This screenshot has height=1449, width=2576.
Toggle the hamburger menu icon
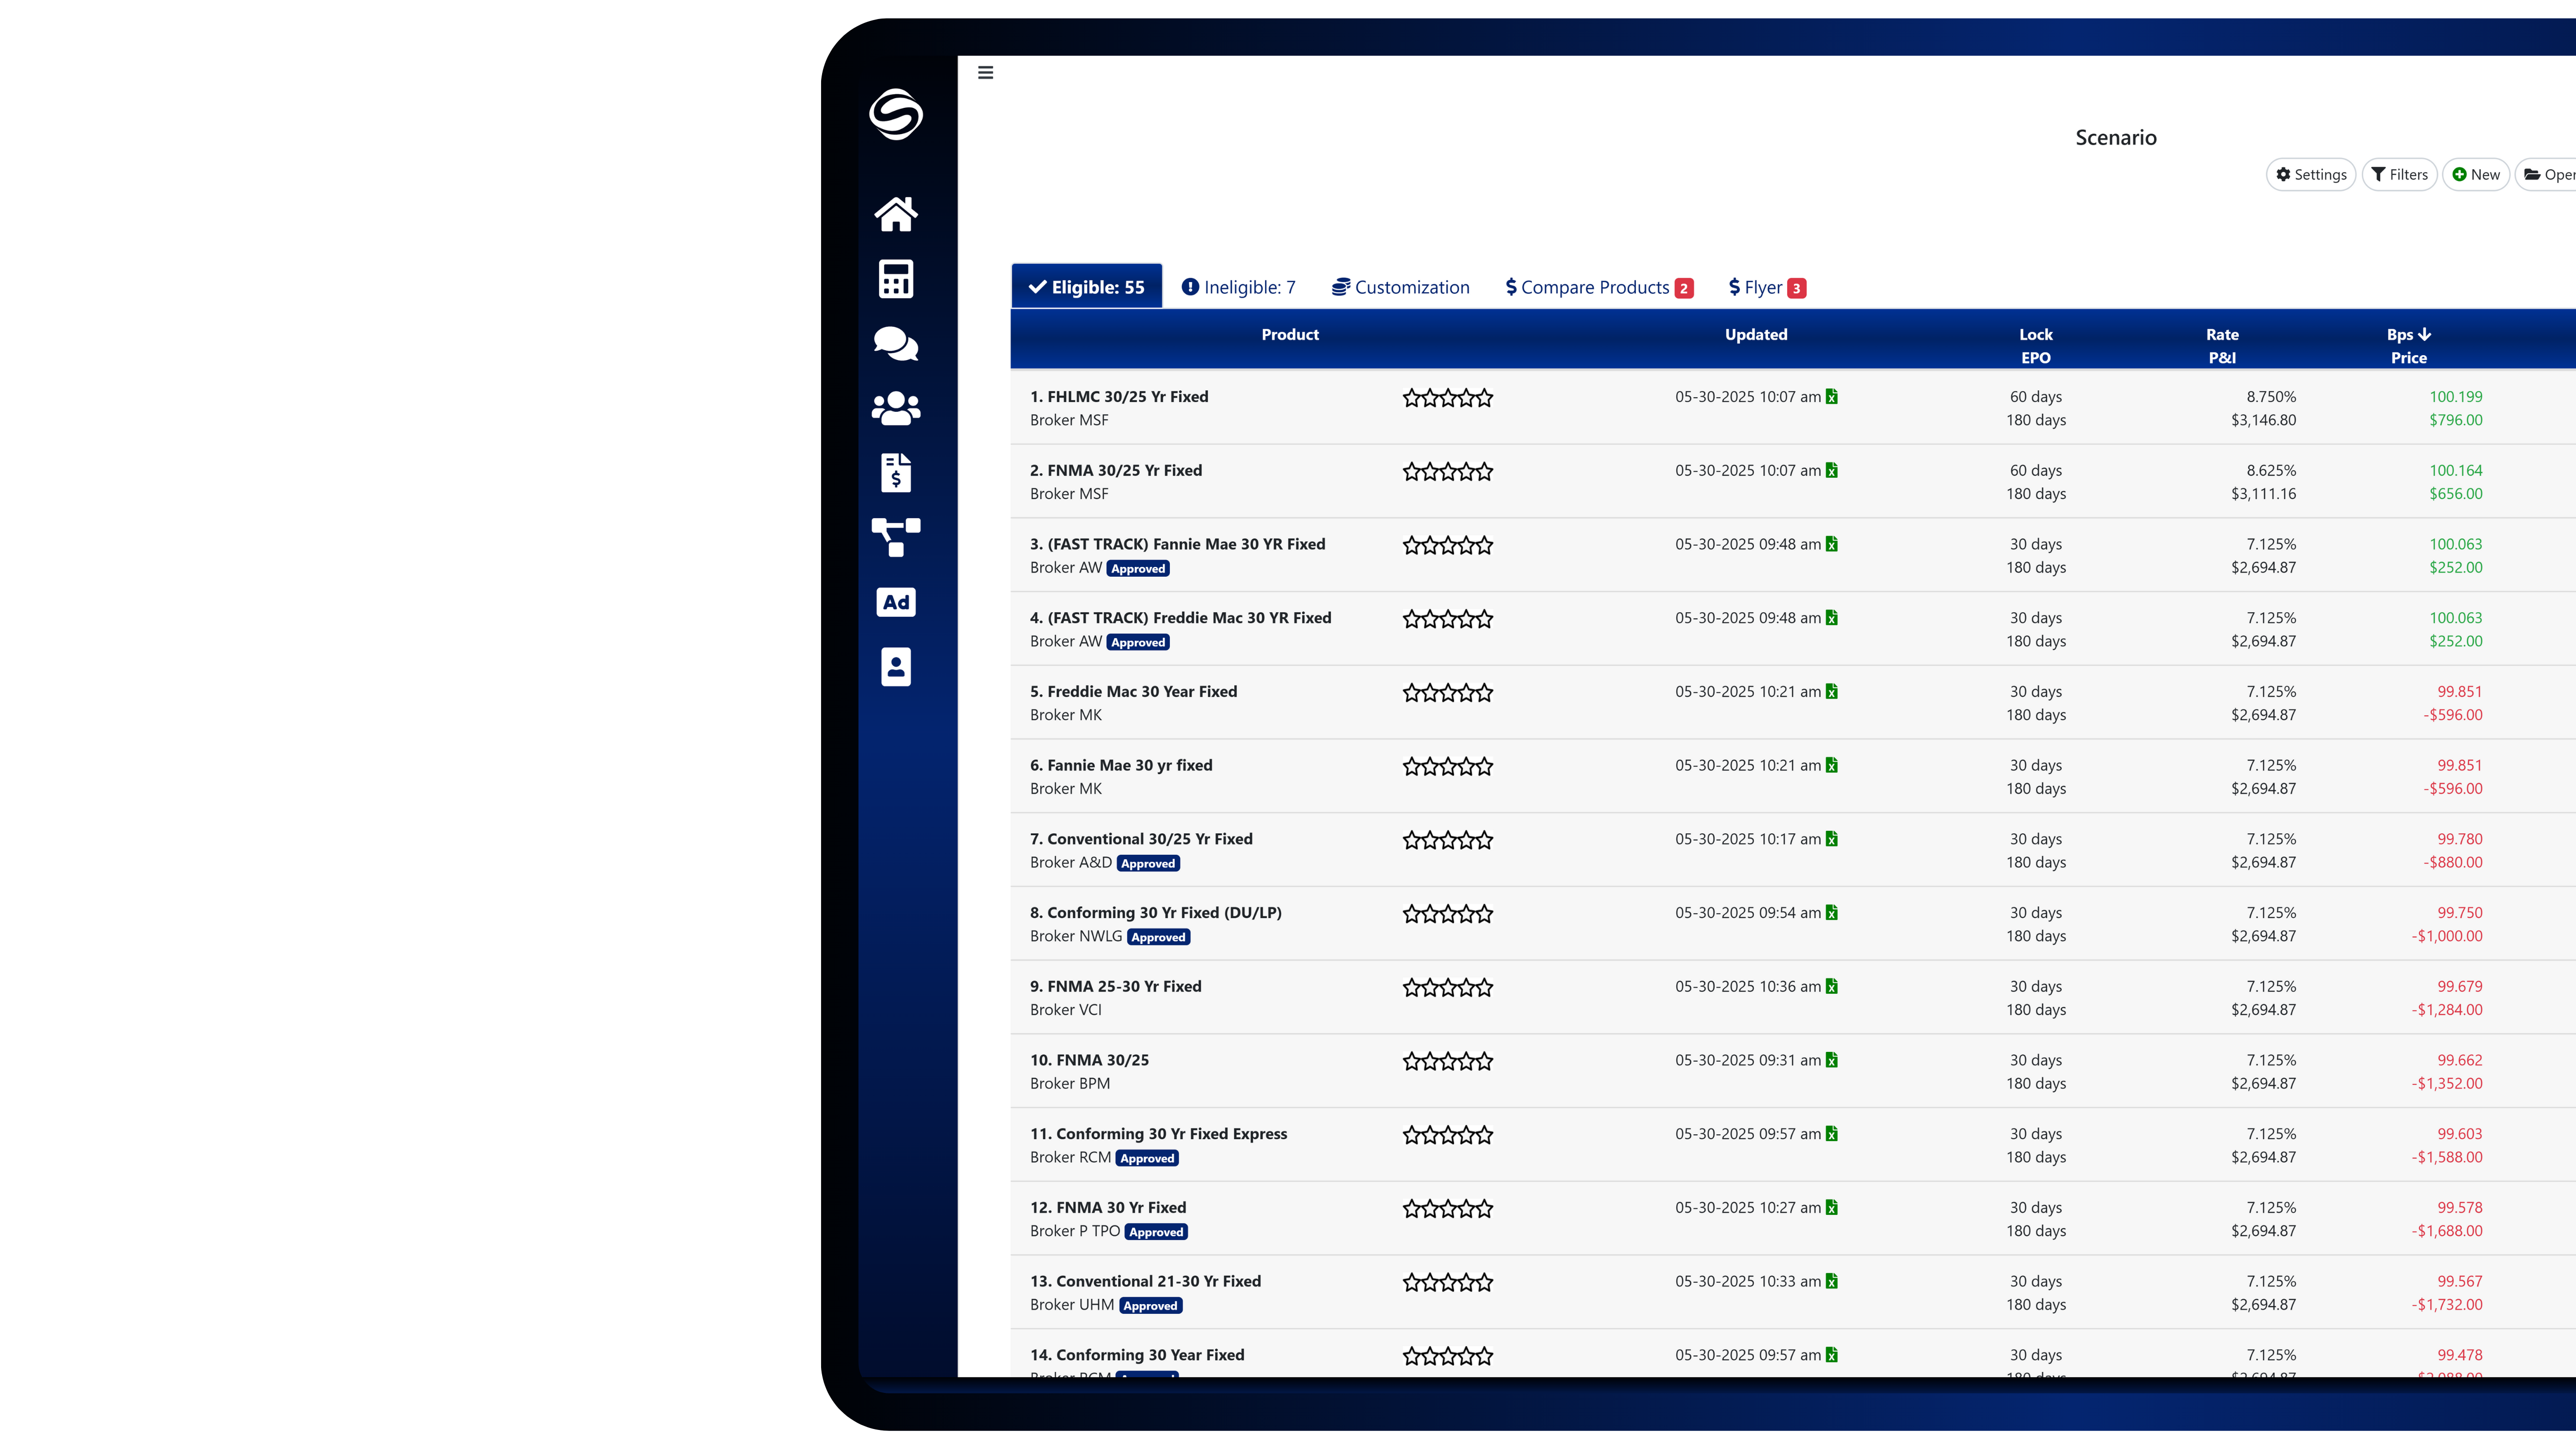985,72
